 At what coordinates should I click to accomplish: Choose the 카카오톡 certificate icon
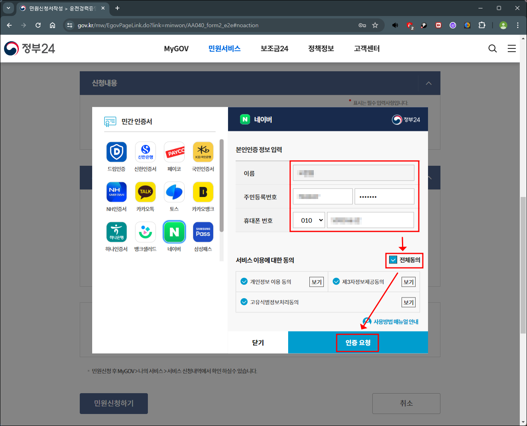point(145,192)
